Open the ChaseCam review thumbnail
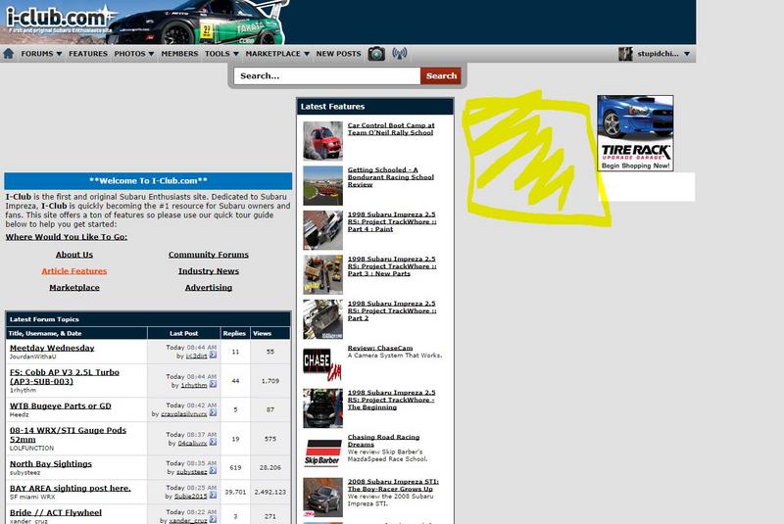Screen dimensions: 784x524 click(322, 363)
